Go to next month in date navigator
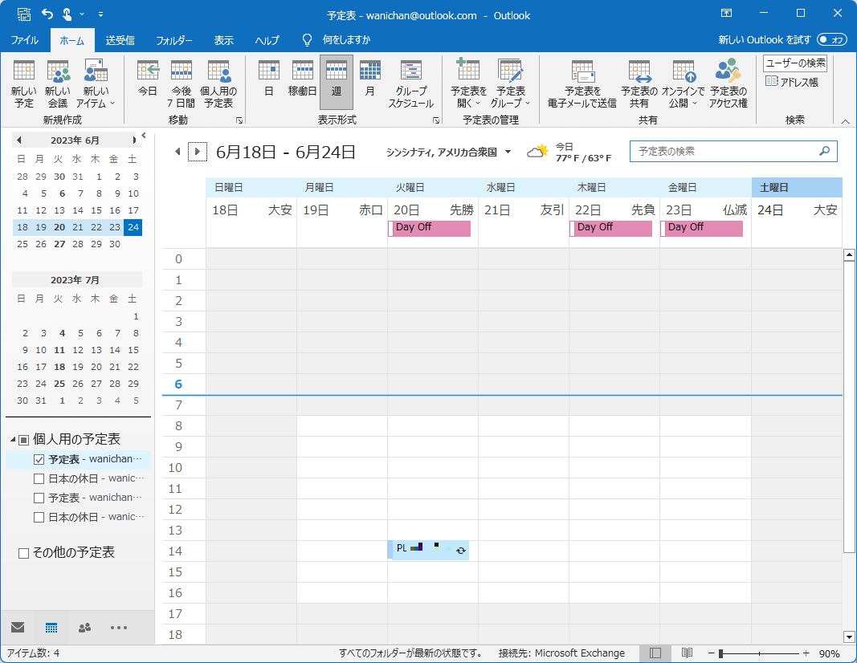857x663 pixels. point(134,140)
